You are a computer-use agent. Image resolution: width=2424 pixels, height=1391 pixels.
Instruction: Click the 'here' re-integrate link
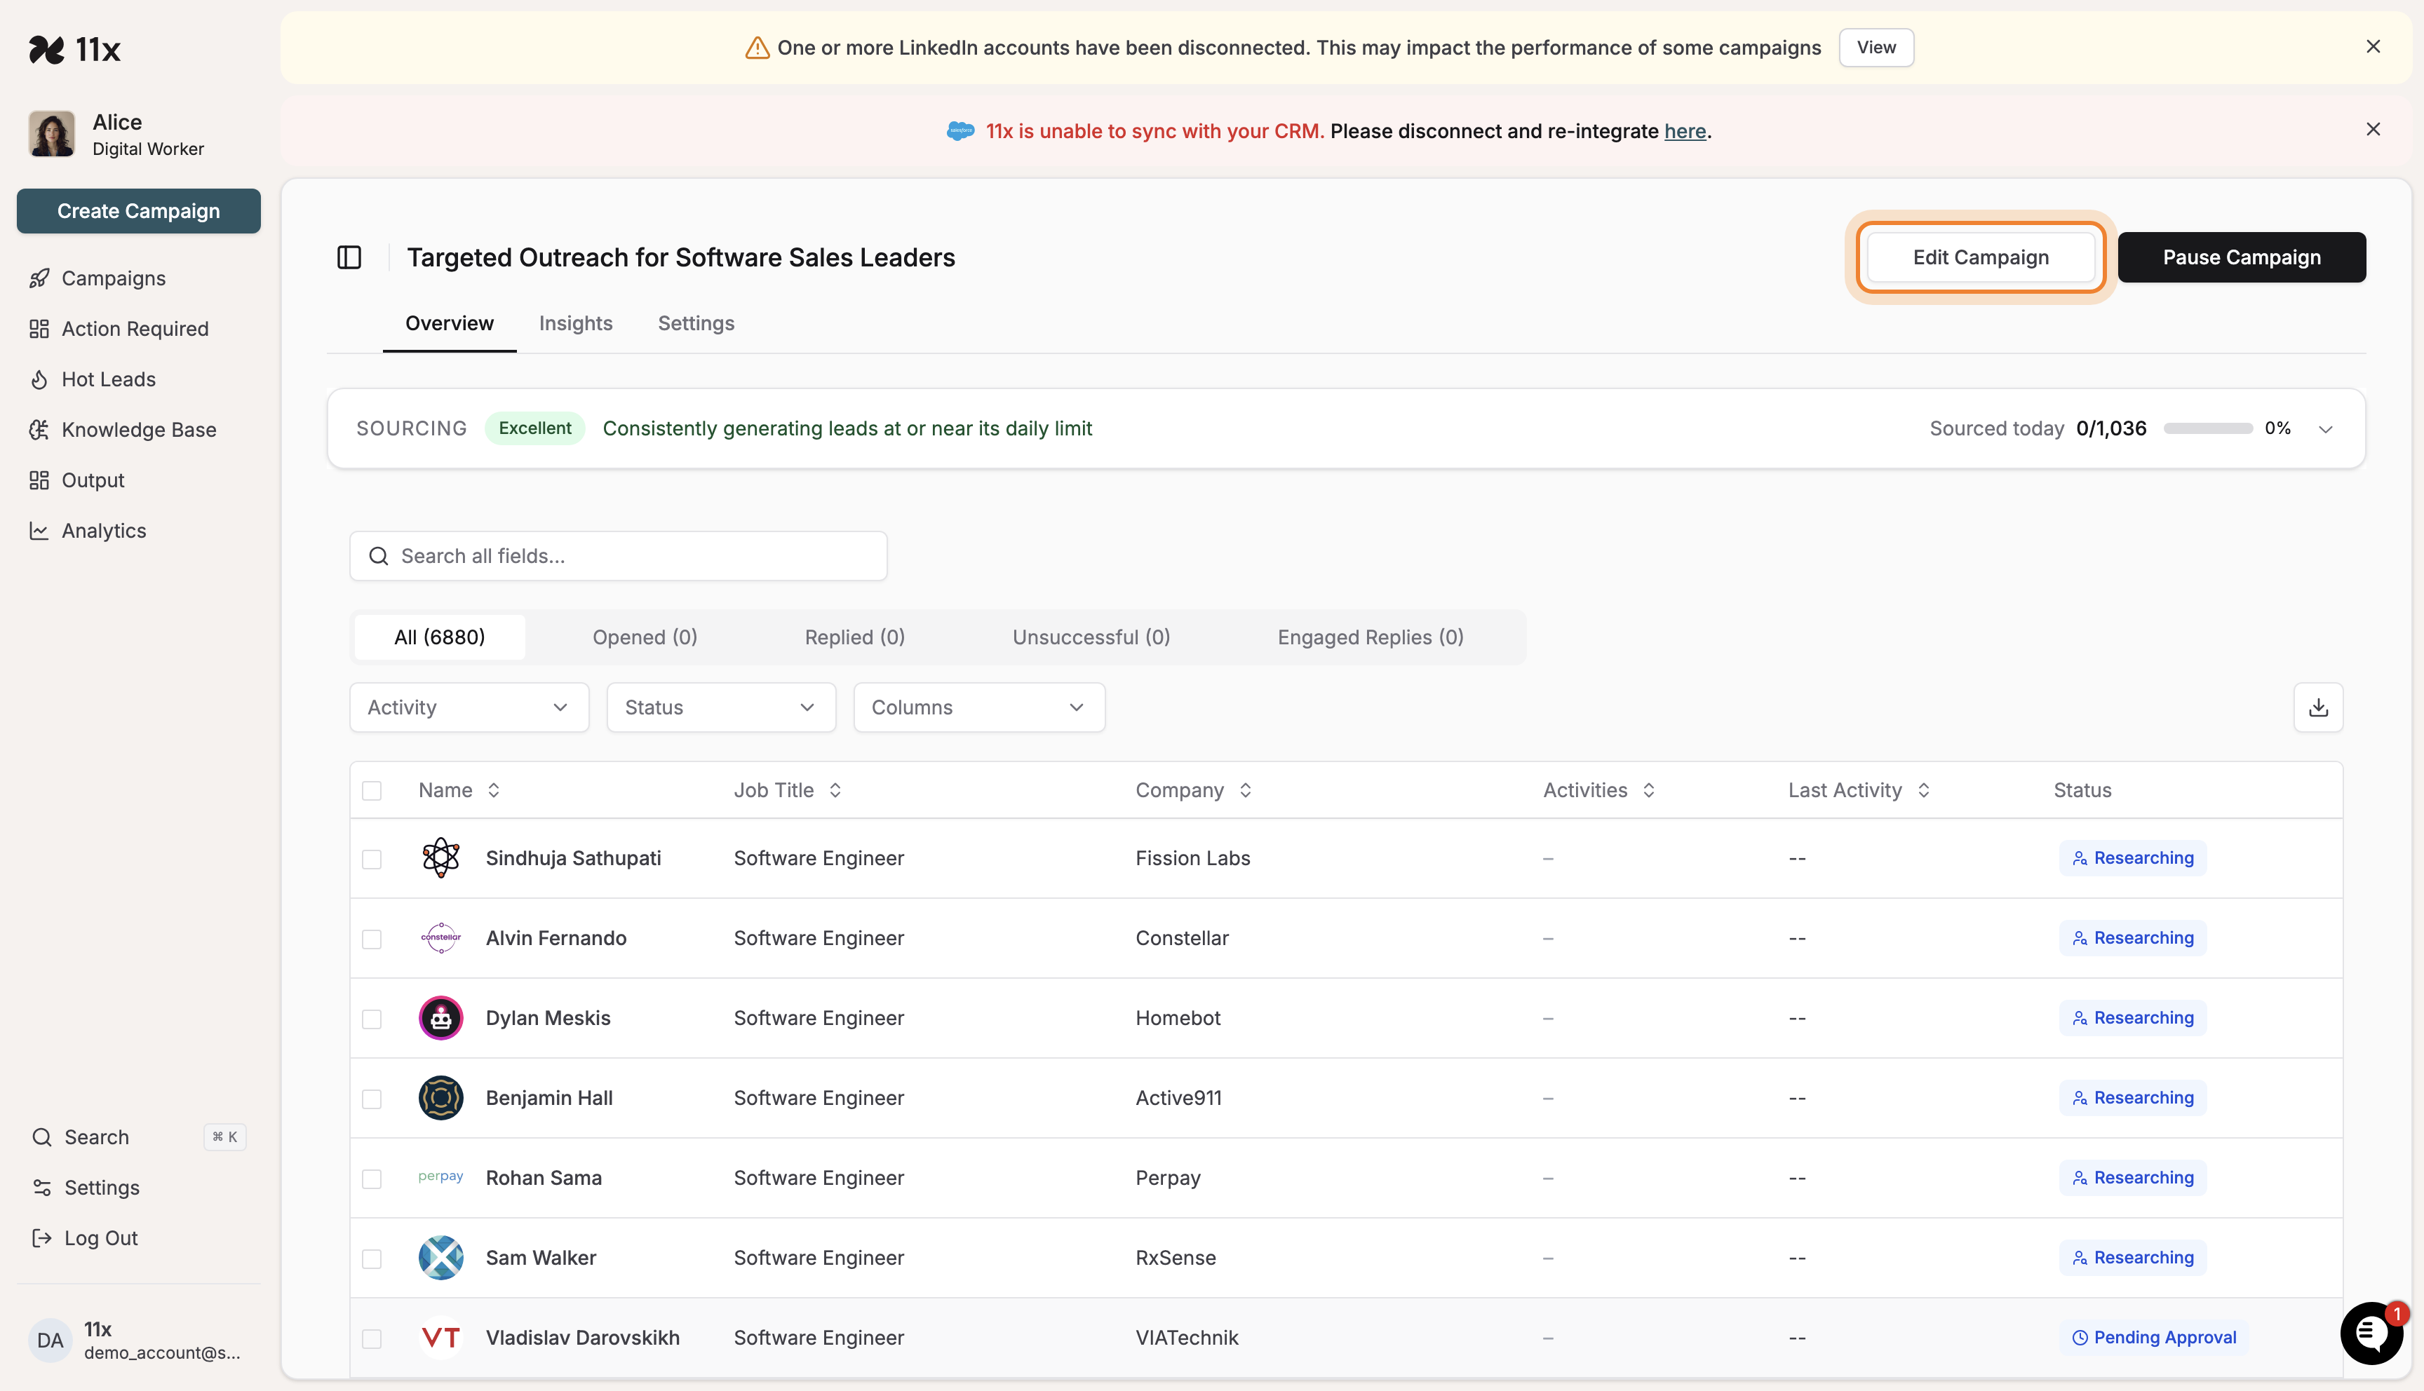(1685, 132)
